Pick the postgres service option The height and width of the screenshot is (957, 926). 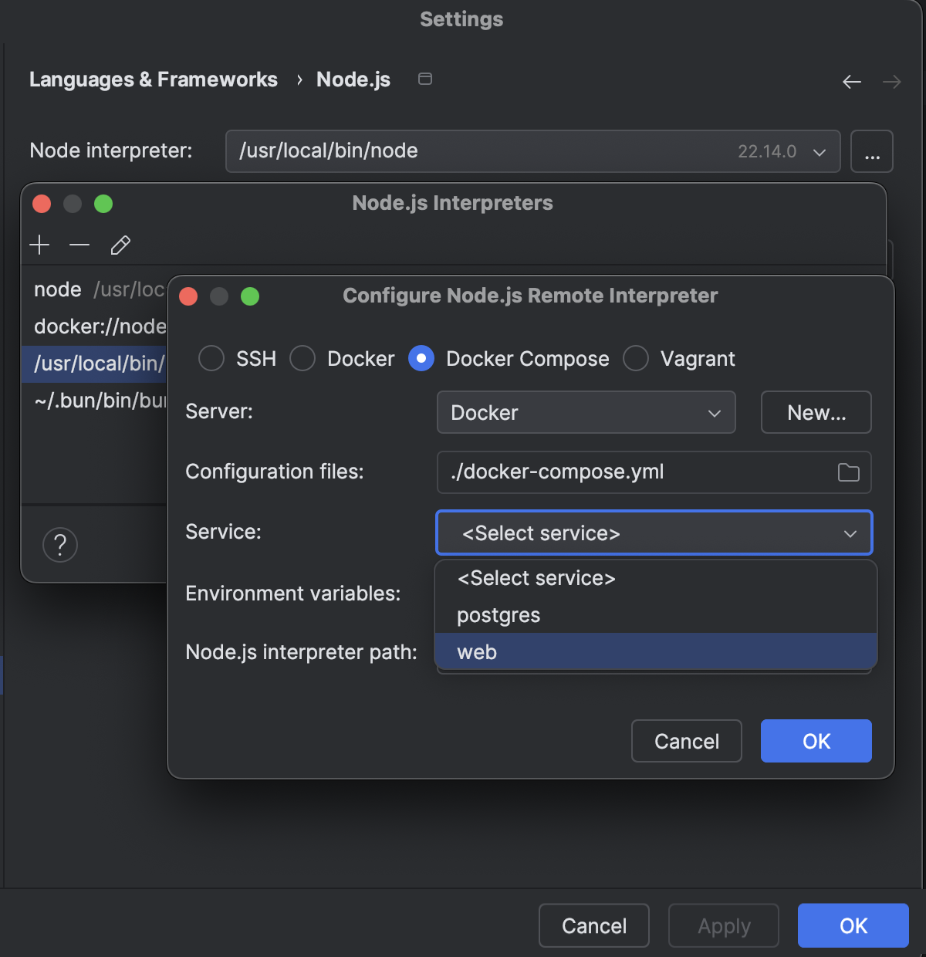[498, 614]
